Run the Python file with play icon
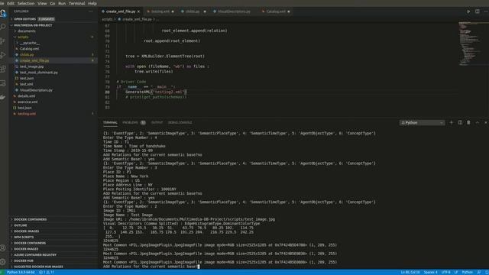The image size is (489, 275). click(x=468, y=11)
